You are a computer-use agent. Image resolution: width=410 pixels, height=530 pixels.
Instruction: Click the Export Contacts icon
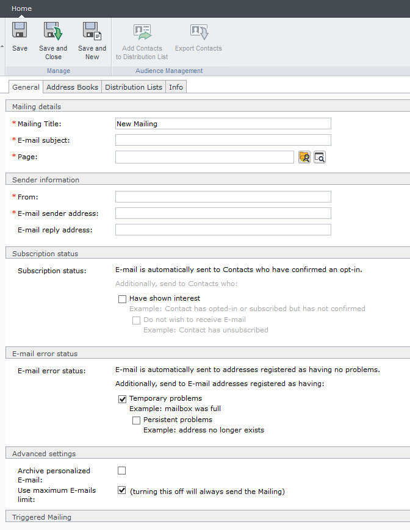coord(198,32)
